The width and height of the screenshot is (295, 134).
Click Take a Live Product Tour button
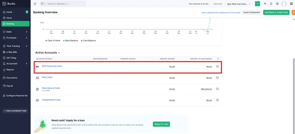coord(15,111)
